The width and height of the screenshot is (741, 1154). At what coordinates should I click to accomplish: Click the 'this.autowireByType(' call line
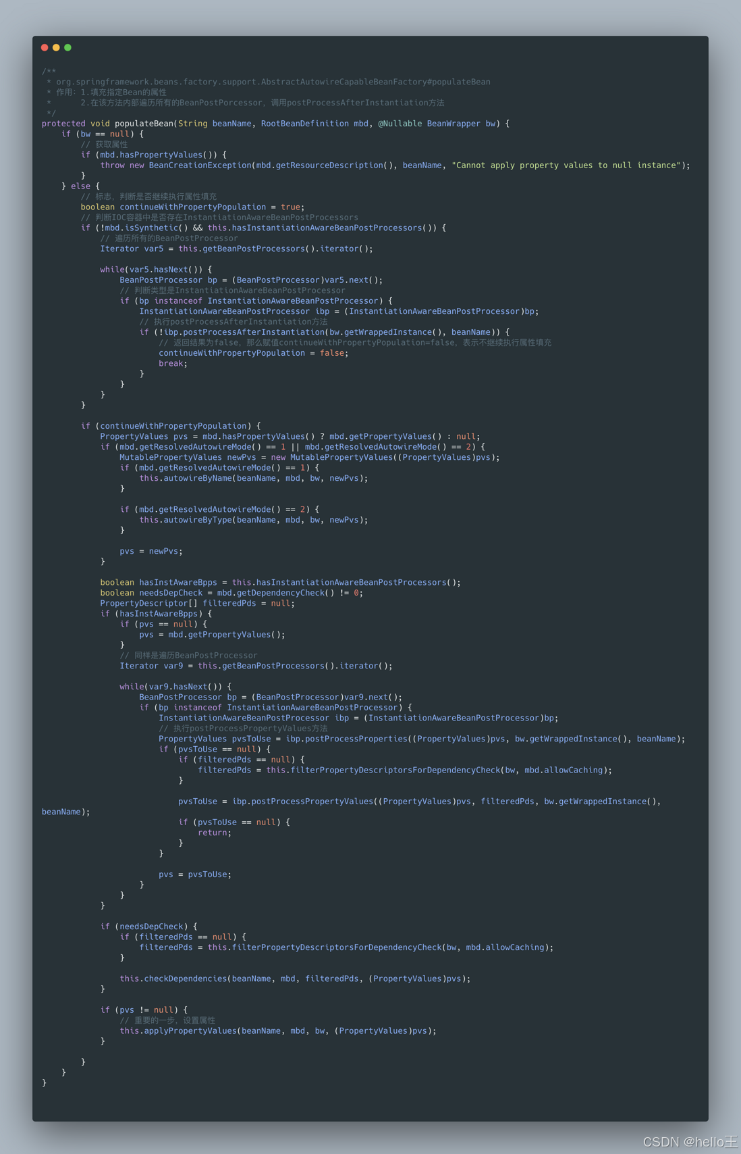pos(254,520)
